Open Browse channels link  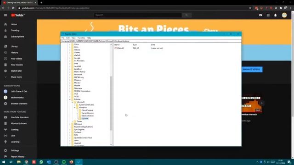(19, 104)
